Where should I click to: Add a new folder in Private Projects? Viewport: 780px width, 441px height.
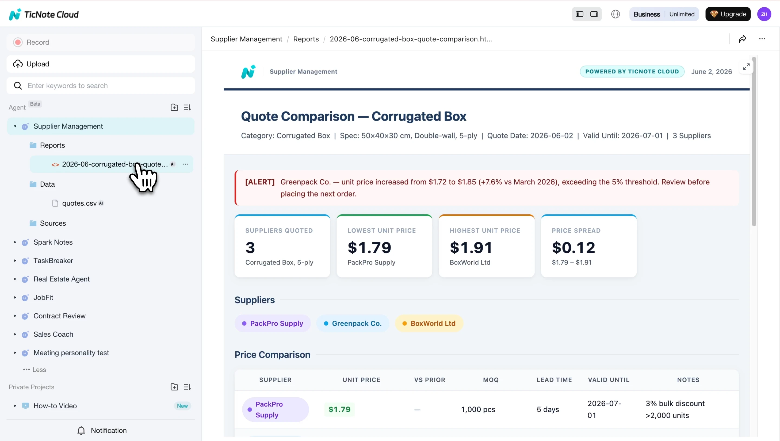[x=174, y=387]
